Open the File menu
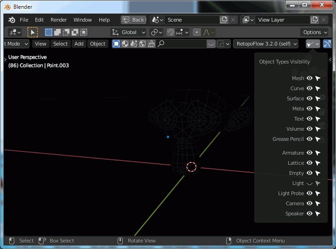The height and width of the screenshot is (249, 336). click(x=24, y=20)
